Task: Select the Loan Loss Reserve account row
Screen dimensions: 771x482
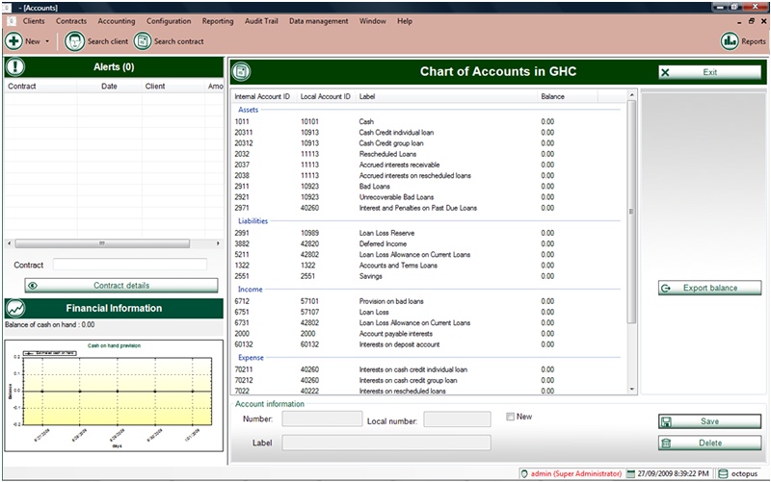Action: [385, 233]
